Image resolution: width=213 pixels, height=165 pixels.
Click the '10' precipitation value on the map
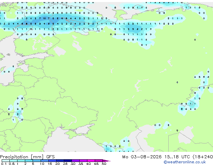point(44,18)
